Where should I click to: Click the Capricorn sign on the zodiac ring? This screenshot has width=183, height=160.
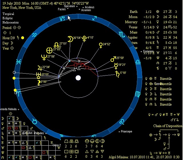pos(62,18)
